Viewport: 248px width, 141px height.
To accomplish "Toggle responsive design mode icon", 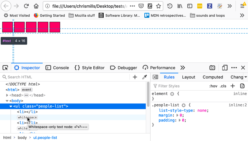I will tap(225, 68).
